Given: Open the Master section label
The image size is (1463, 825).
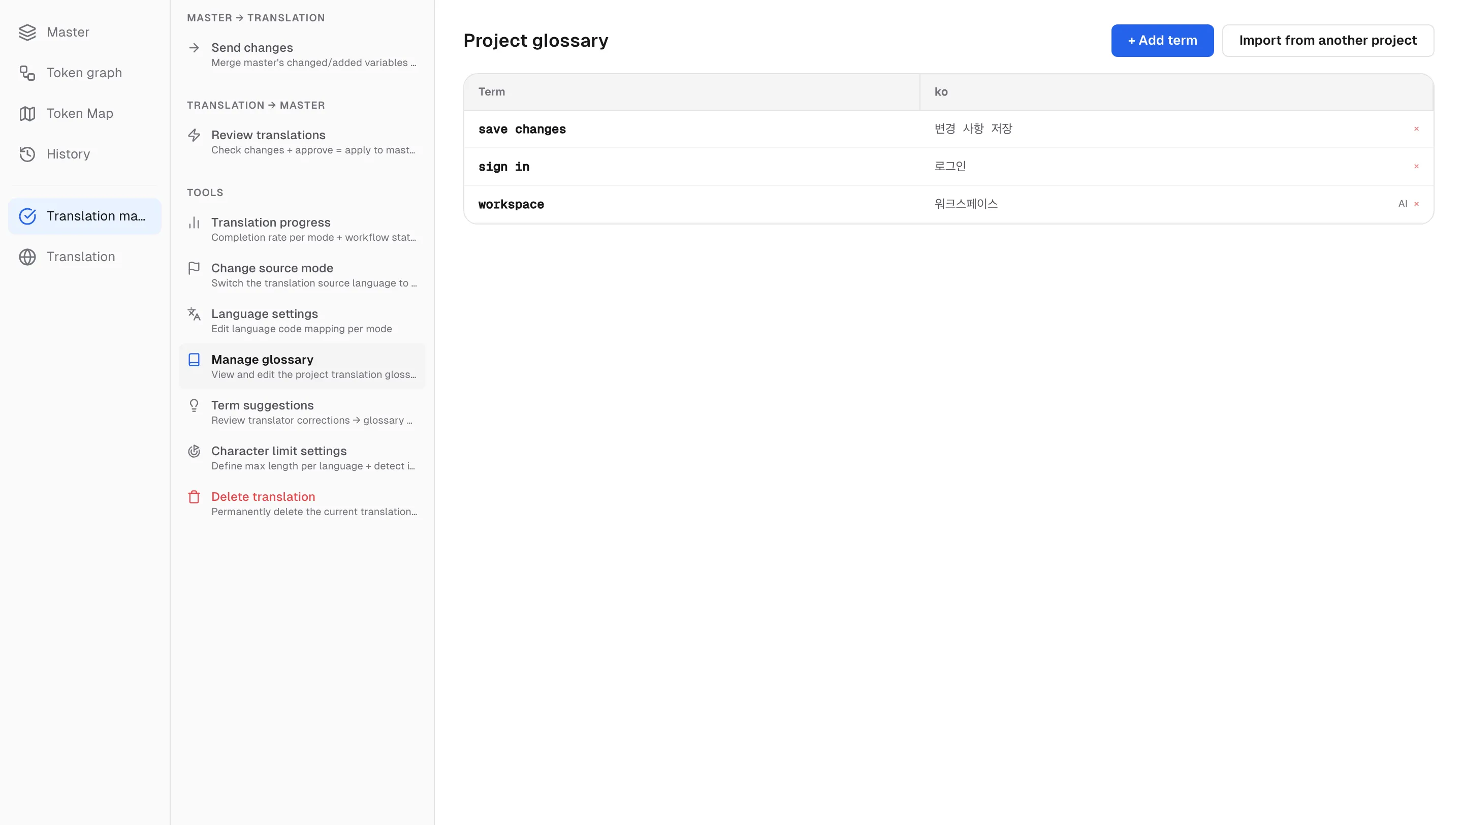Looking at the screenshot, I should pos(68,33).
